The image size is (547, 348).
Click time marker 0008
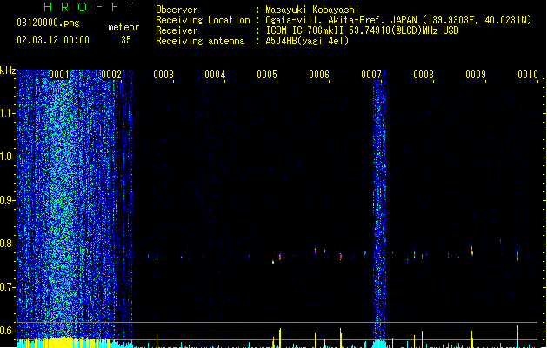click(424, 75)
